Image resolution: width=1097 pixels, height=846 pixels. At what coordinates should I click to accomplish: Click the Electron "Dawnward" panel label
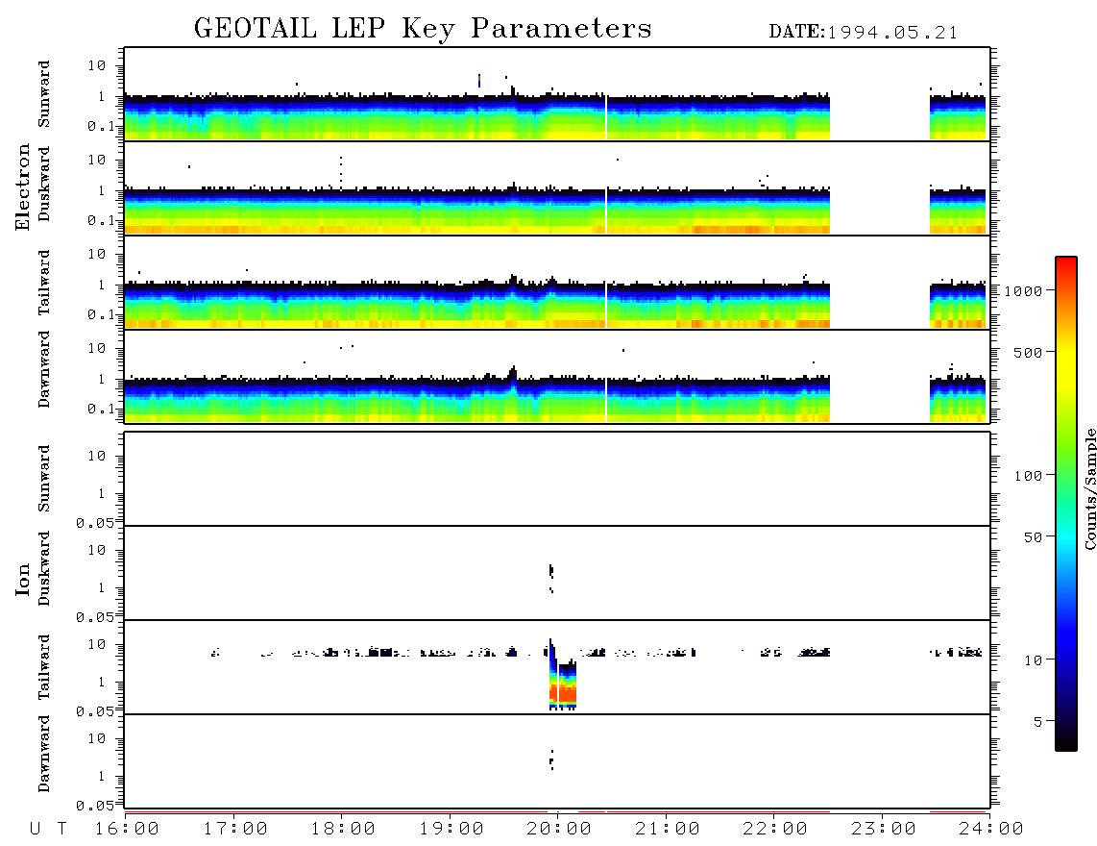tap(44, 369)
